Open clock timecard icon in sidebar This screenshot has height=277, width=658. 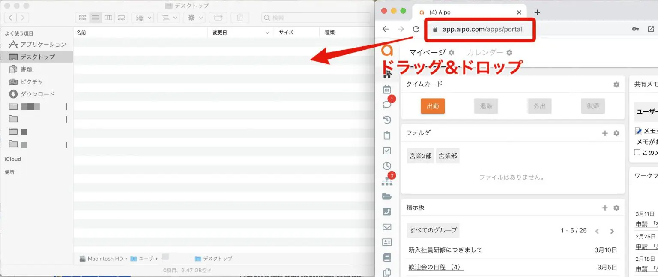(x=387, y=166)
